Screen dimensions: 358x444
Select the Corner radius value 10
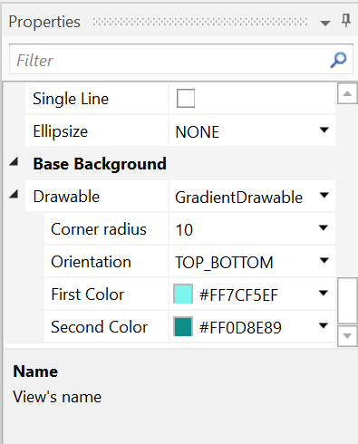[x=184, y=230]
